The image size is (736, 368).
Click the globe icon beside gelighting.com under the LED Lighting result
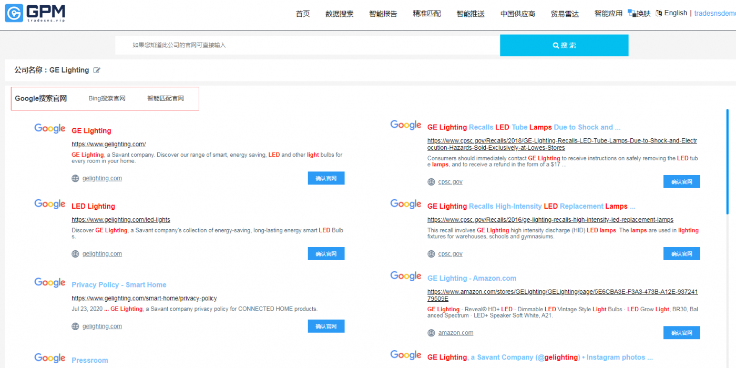tap(75, 254)
